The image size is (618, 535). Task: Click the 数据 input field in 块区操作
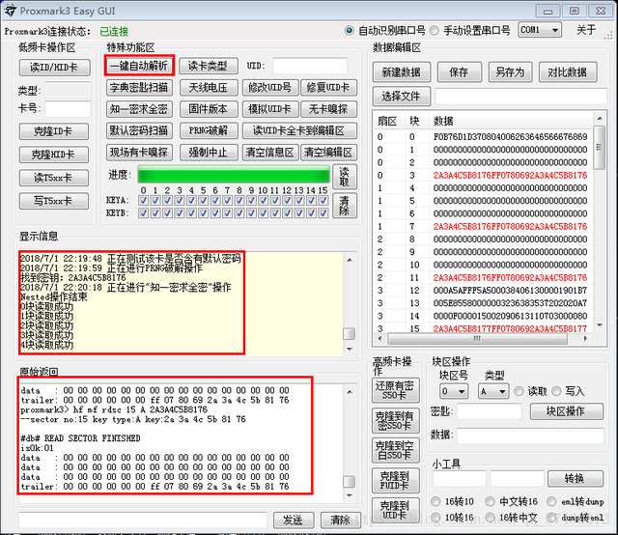[x=530, y=436]
